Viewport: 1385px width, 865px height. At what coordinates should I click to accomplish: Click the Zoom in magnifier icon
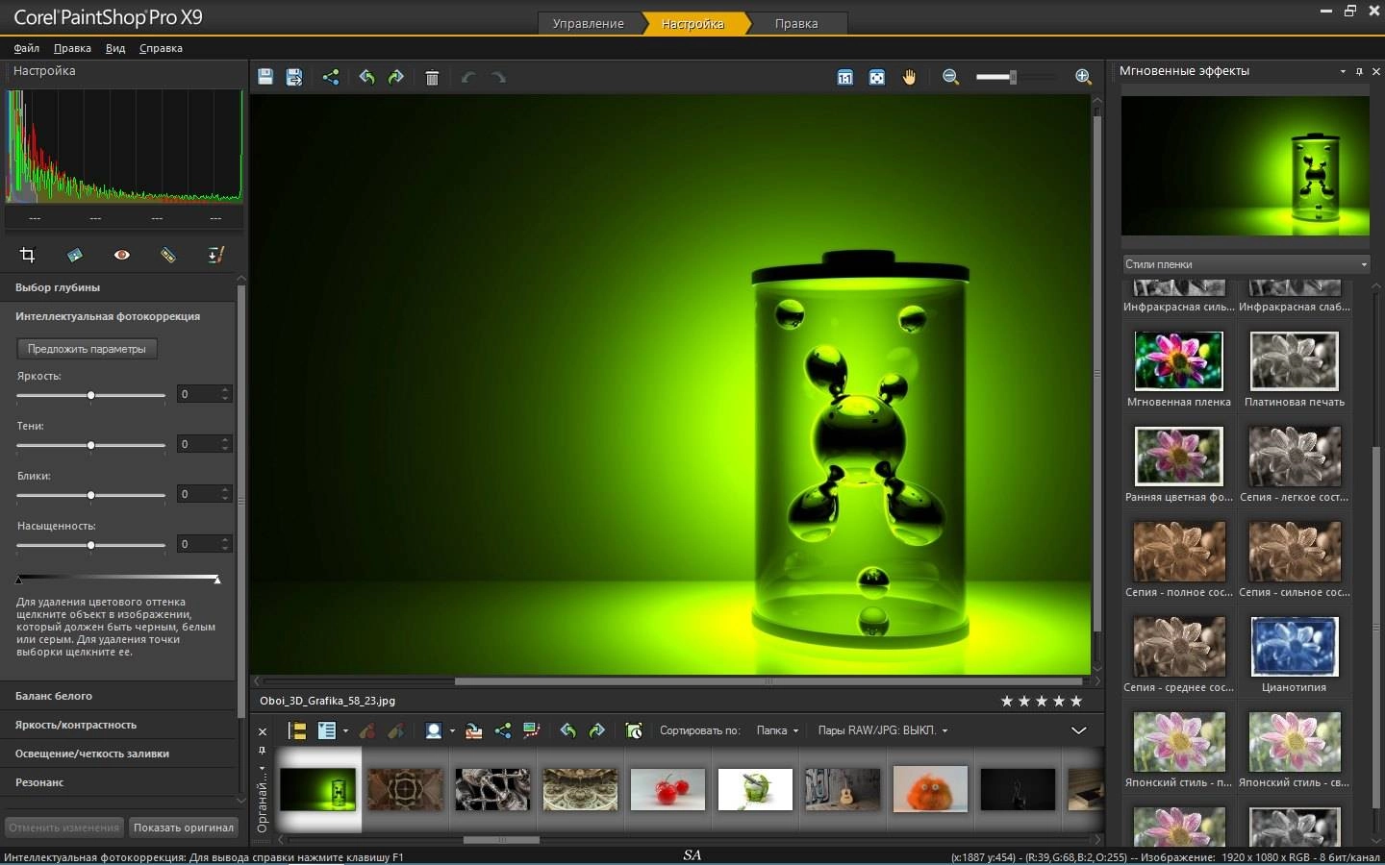click(1083, 77)
